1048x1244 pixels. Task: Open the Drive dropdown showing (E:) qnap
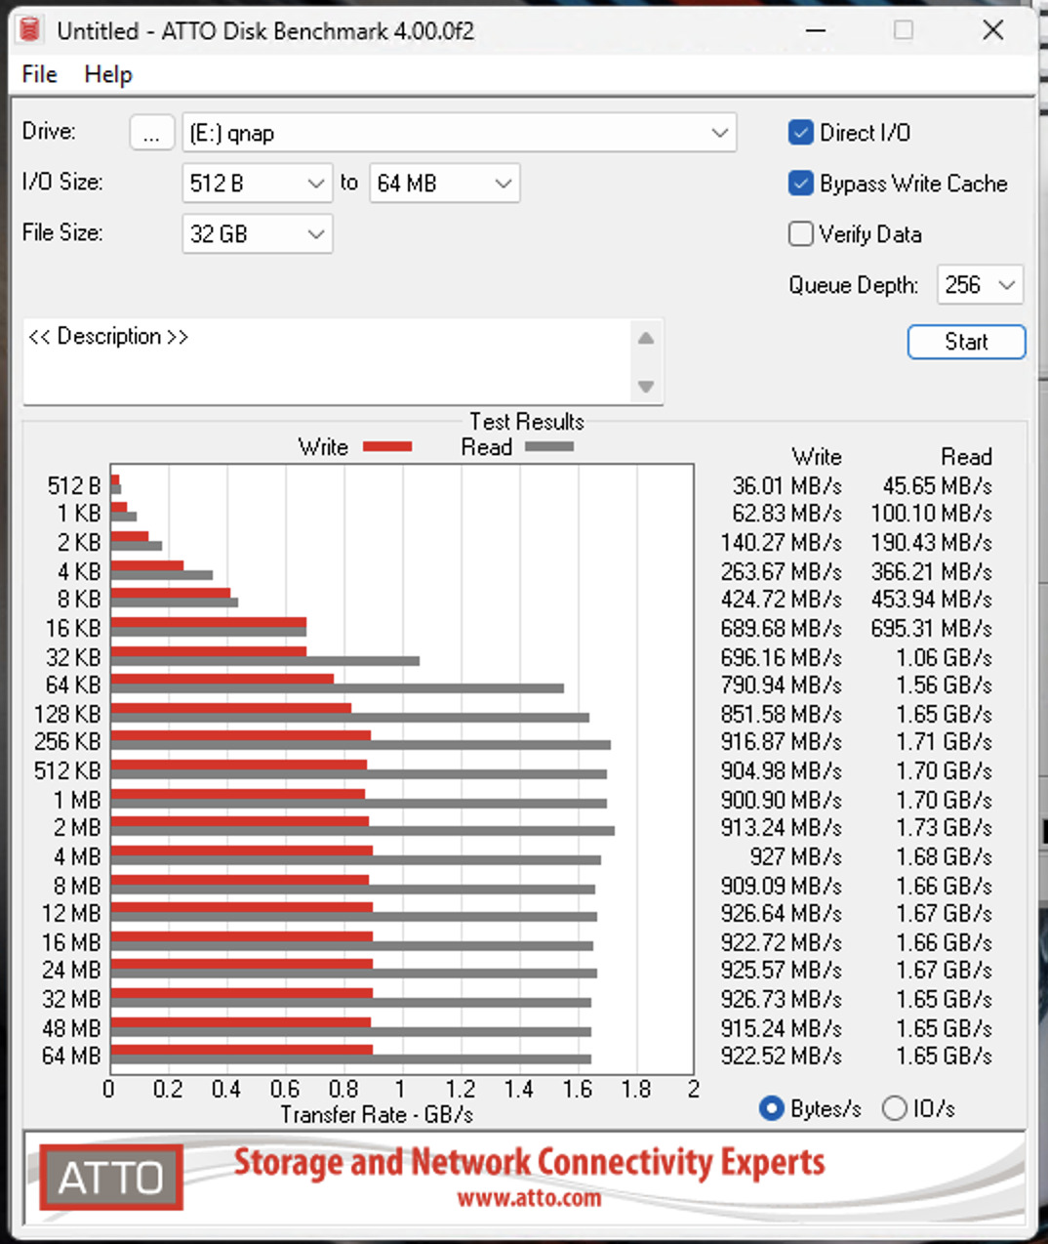click(x=460, y=133)
